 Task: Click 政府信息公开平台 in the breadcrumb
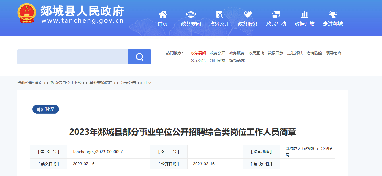pos(66,83)
